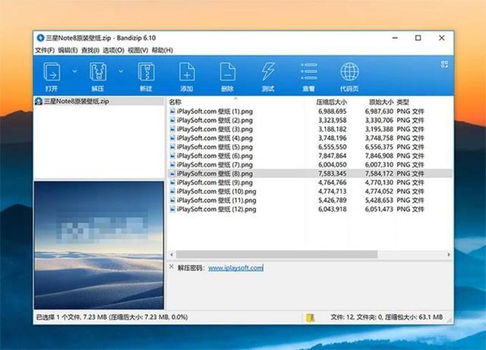Open the www.iplaysoft.com link

coord(235,268)
